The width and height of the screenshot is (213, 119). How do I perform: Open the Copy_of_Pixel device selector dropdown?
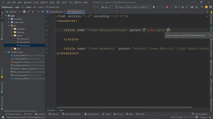click(x=132, y=7)
